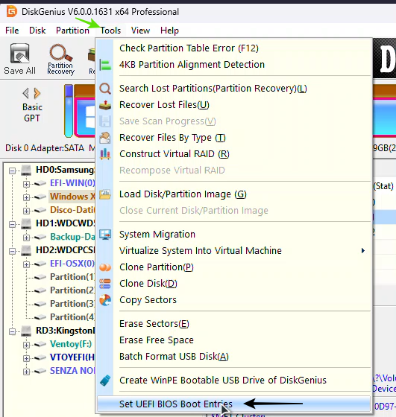Expand the EFI-WIN(0) partition node
The height and width of the screenshot is (417, 396).
click(x=26, y=184)
